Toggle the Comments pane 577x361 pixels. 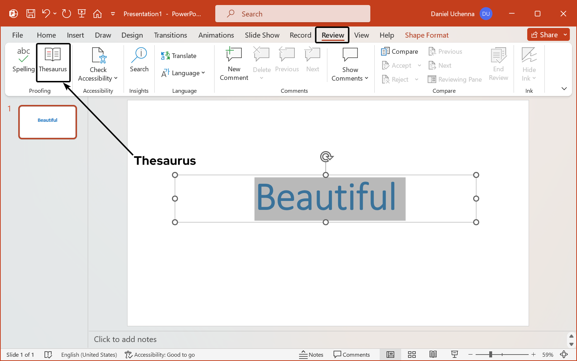click(352, 355)
